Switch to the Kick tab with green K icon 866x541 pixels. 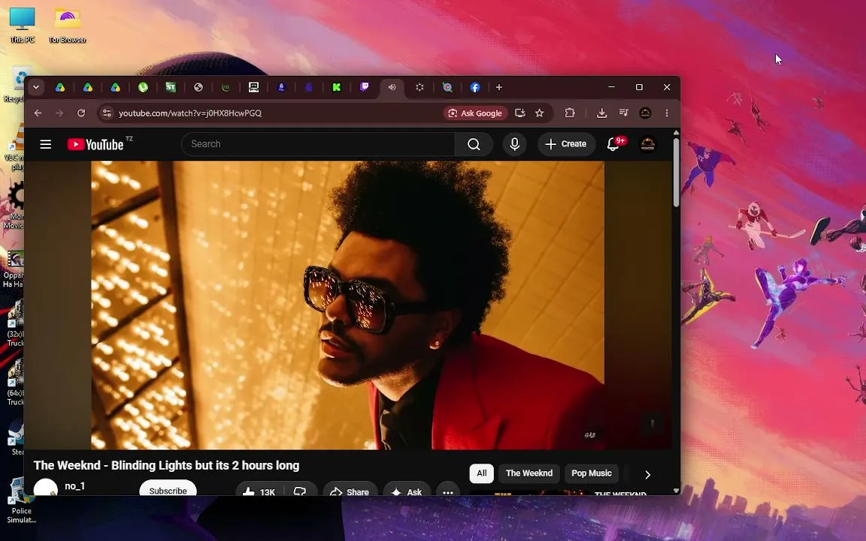336,87
